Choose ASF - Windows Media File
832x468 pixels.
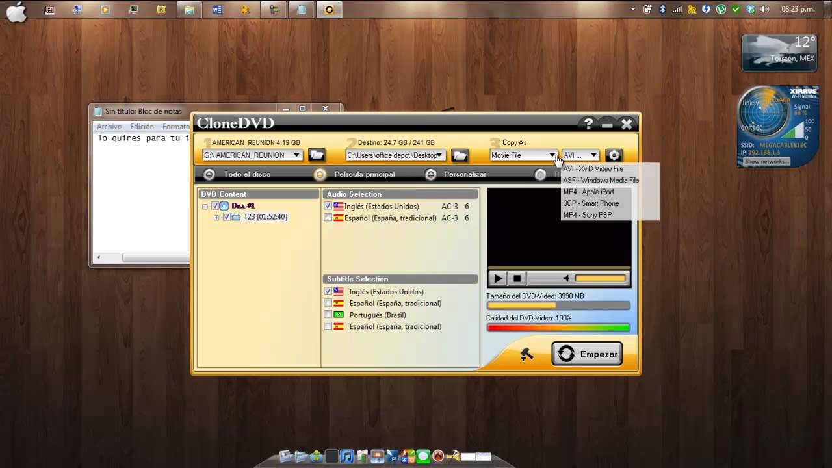pos(610,181)
